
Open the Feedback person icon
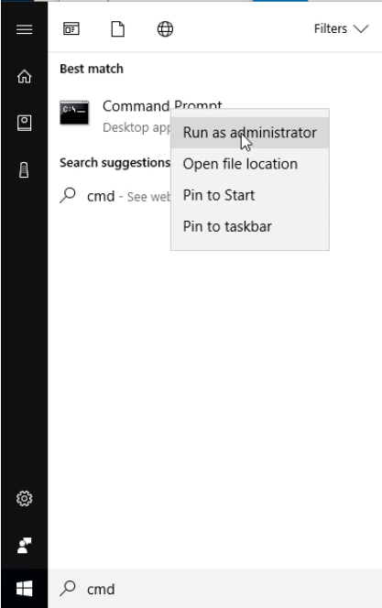24,545
